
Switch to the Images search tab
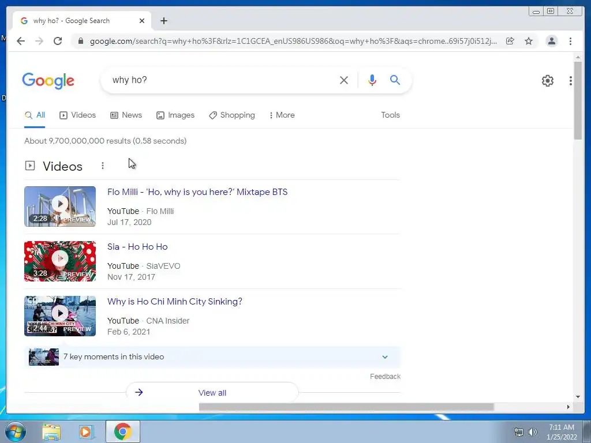(175, 115)
